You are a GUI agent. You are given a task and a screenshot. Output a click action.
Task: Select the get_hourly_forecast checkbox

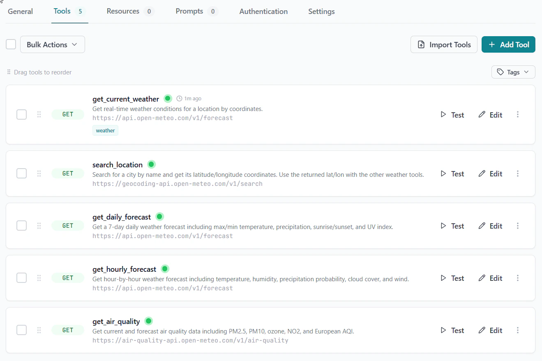(22, 278)
